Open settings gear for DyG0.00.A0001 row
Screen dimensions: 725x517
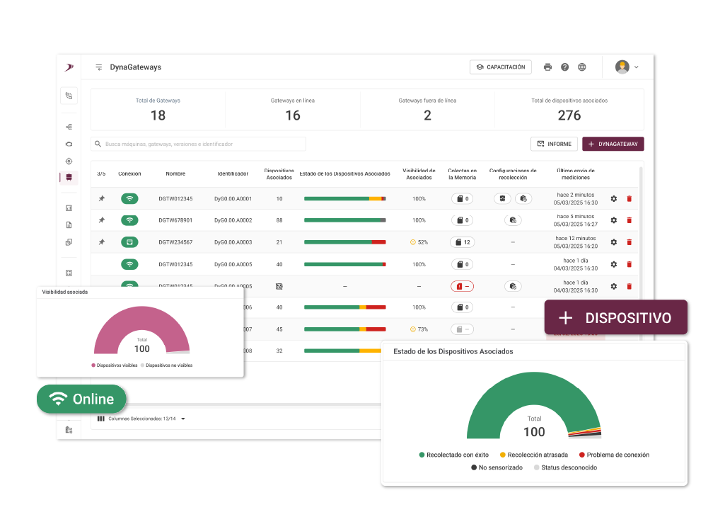[613, 198]
